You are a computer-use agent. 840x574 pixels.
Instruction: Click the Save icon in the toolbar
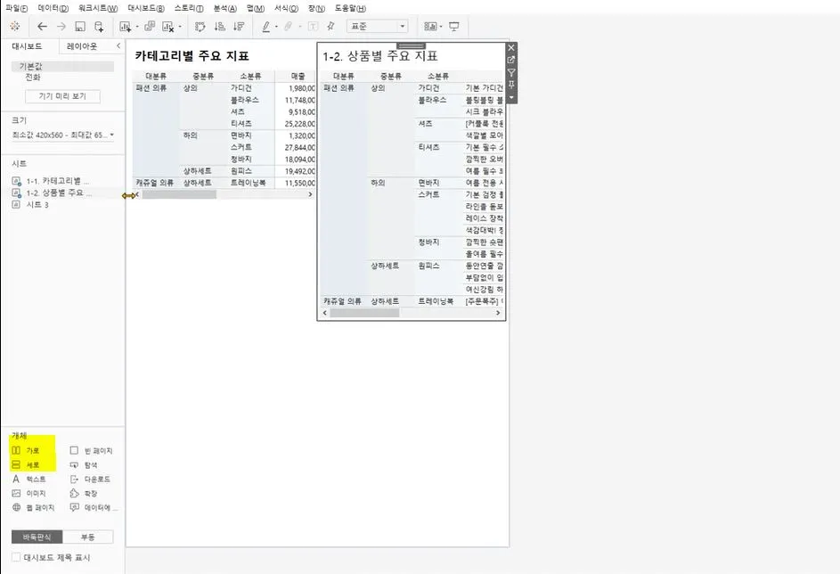pyautogui.click(x=79, y=27)
